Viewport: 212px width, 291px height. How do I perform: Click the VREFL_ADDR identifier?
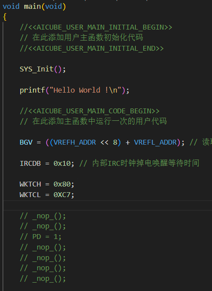pos(155,142)
